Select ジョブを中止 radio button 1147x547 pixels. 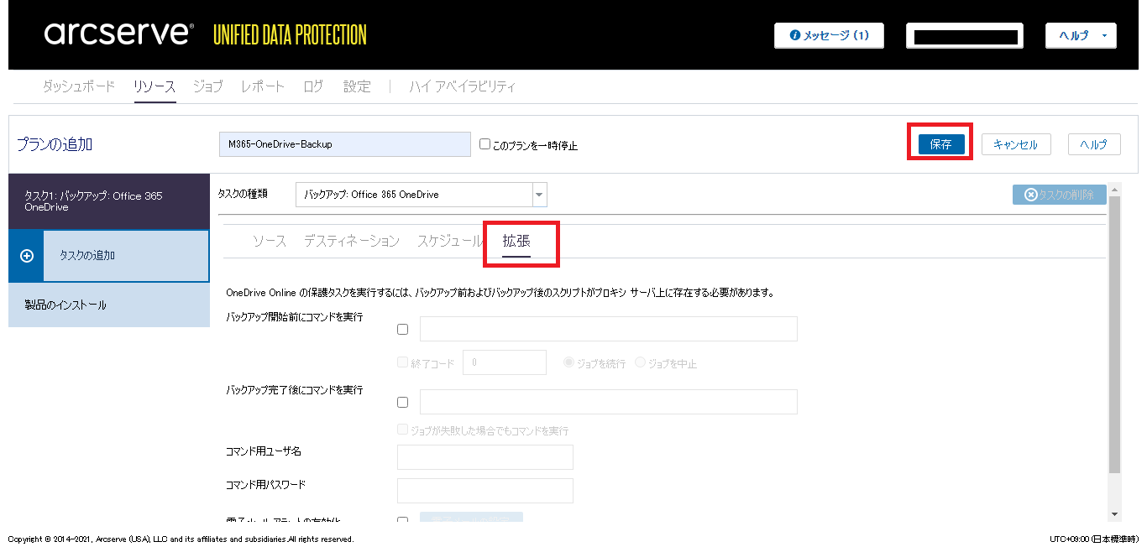pos(640,363)
